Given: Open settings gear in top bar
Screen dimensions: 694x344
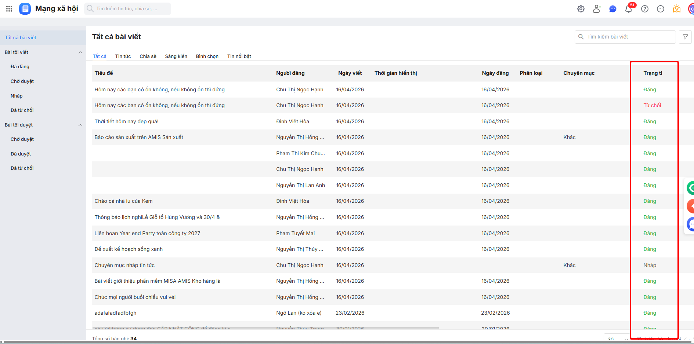Looking at the screenshot, I should point(581,9).
